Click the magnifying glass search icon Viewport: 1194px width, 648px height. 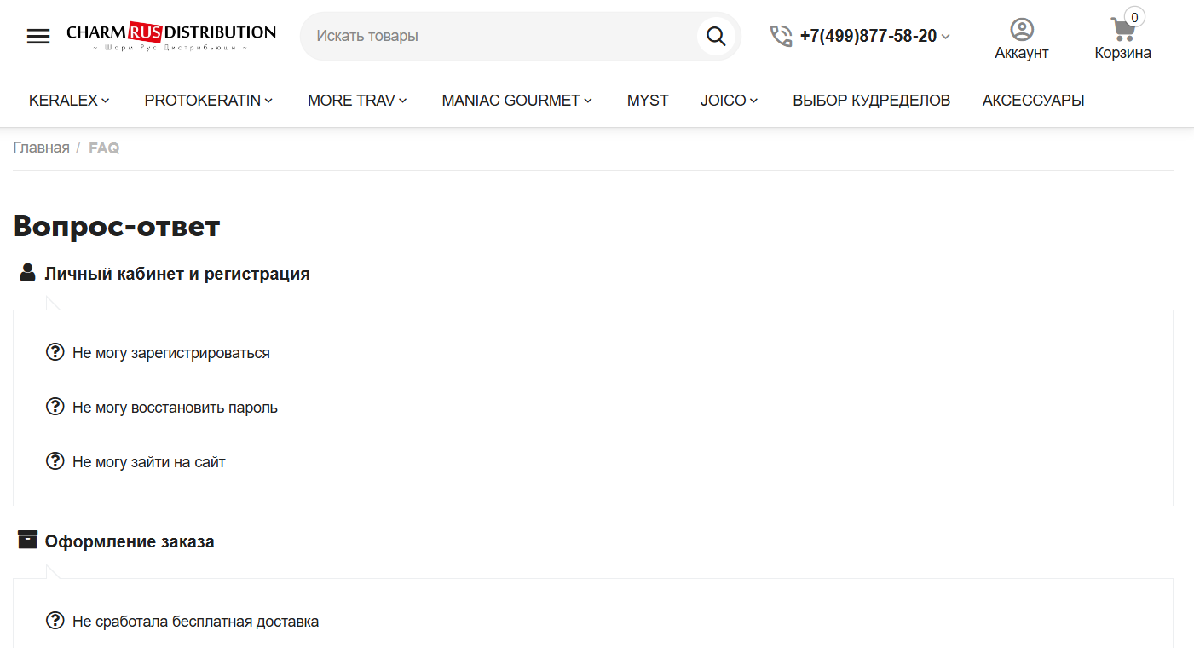coord(716,36)
